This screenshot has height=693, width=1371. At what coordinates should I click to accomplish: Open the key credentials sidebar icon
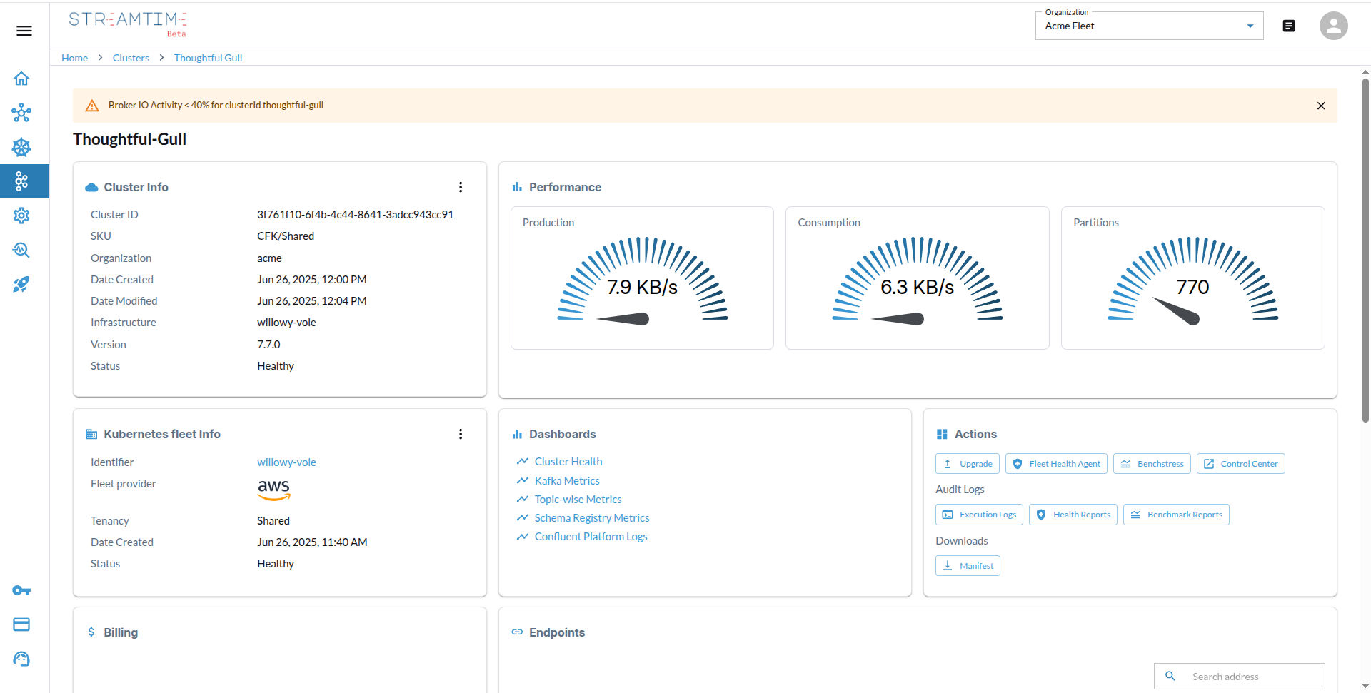[21, 590]
